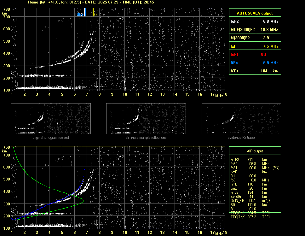Click the yellow fxI marker atop the top ionogram
The height and width of the screenshot is (236, 305).
[93, 13]
